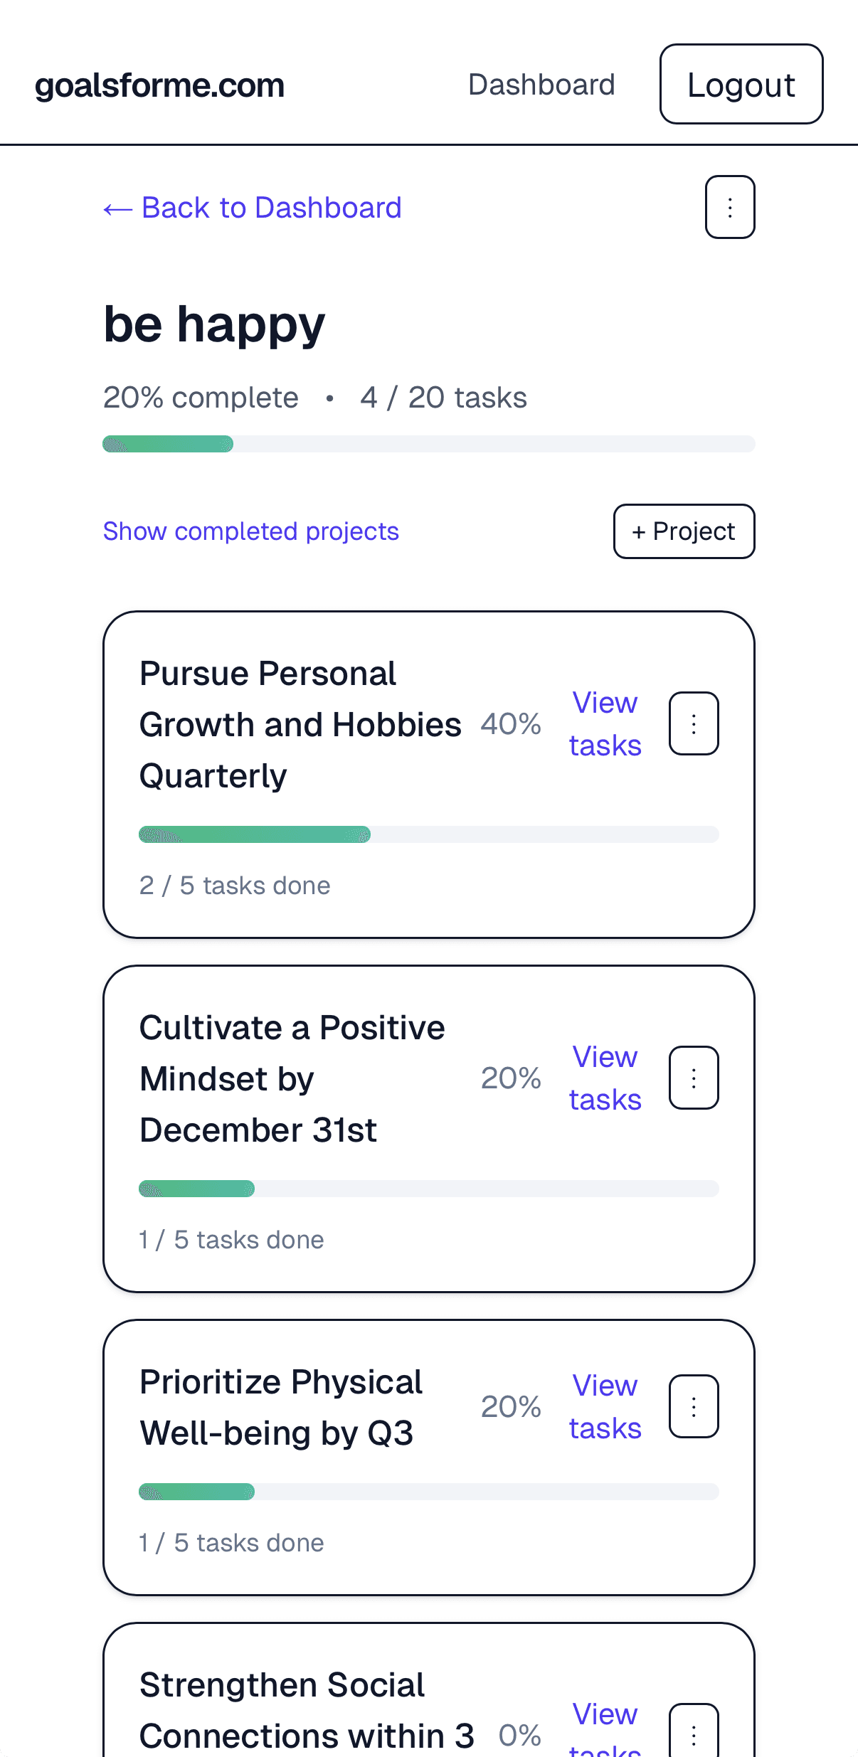
Task: Open options menu for Cultivate a Positive Mindset
Action: click(694, 1078)
